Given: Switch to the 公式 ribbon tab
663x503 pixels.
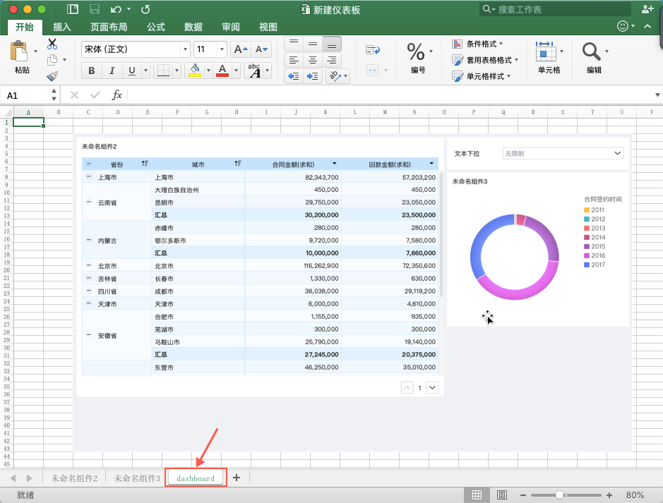Looking at the screenshot, I should [x=155, y=27].
